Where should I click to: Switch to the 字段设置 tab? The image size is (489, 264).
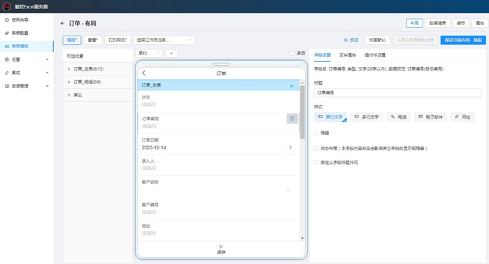click(322, 55)
